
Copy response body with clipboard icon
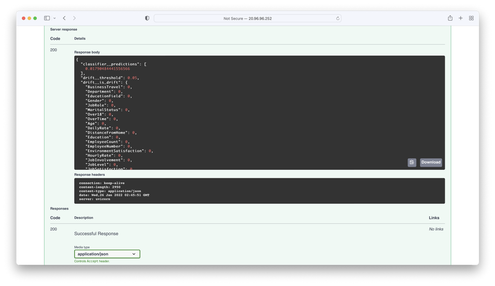point(412,163)
